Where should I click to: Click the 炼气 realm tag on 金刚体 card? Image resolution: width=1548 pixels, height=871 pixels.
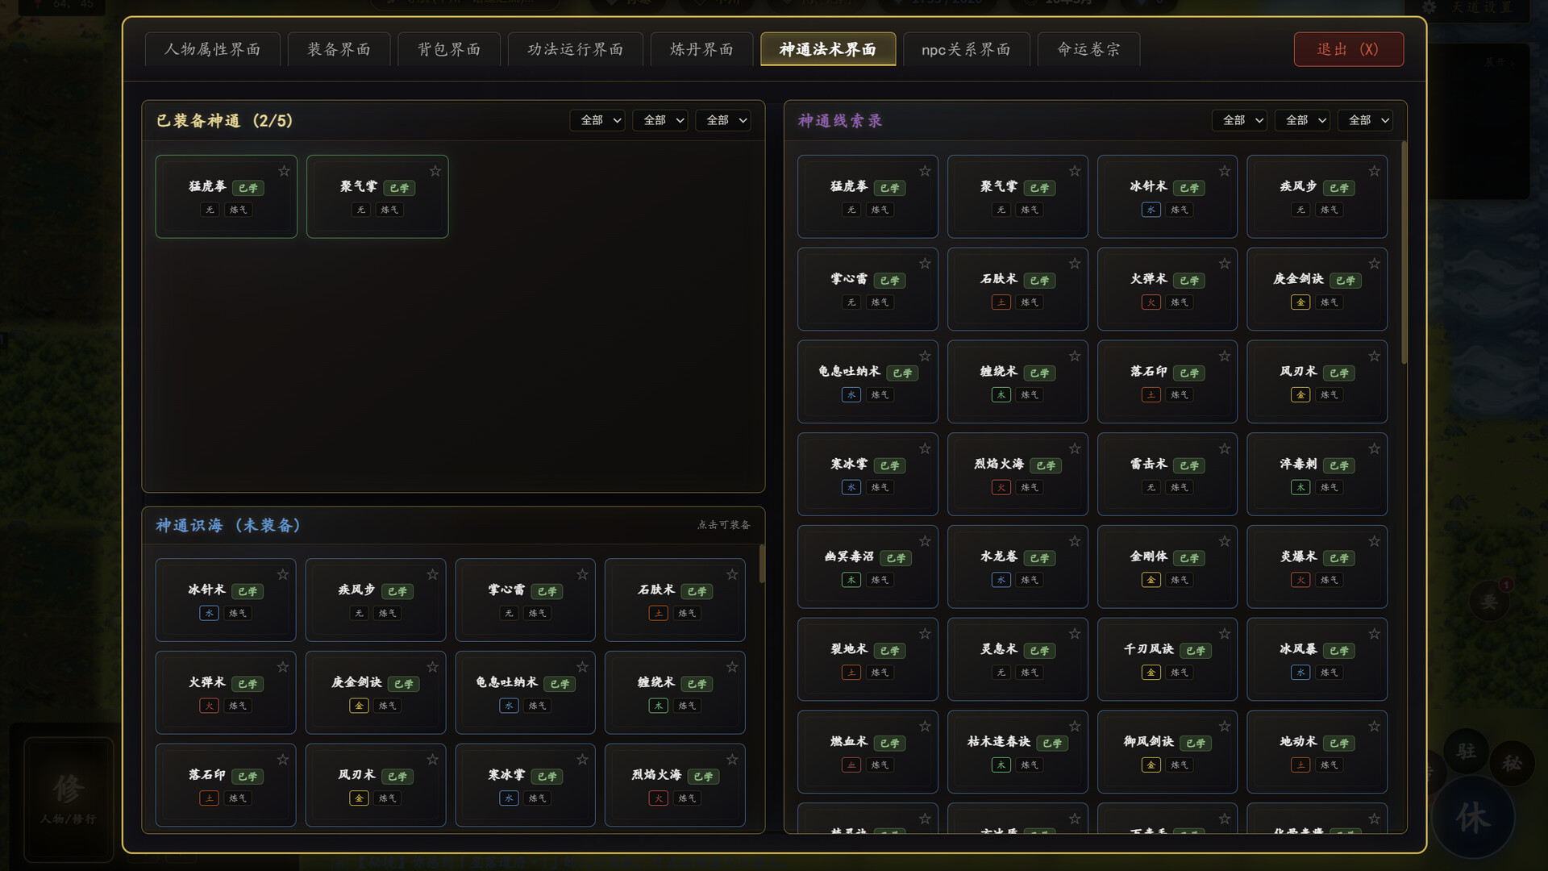1180,580
